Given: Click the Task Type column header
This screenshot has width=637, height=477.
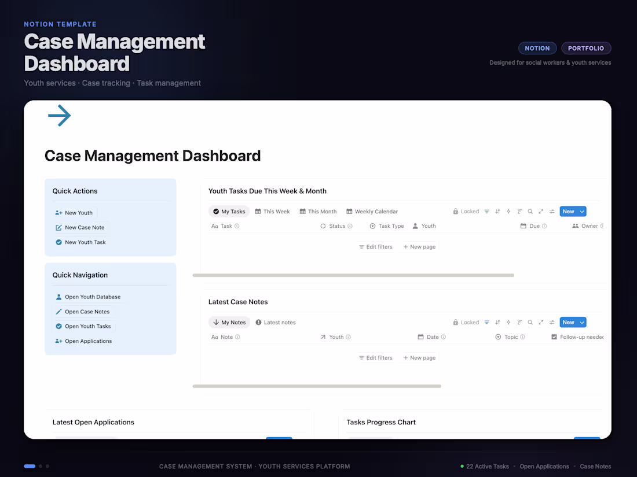Looking at the screenshot, I should [x=387, y=226].
